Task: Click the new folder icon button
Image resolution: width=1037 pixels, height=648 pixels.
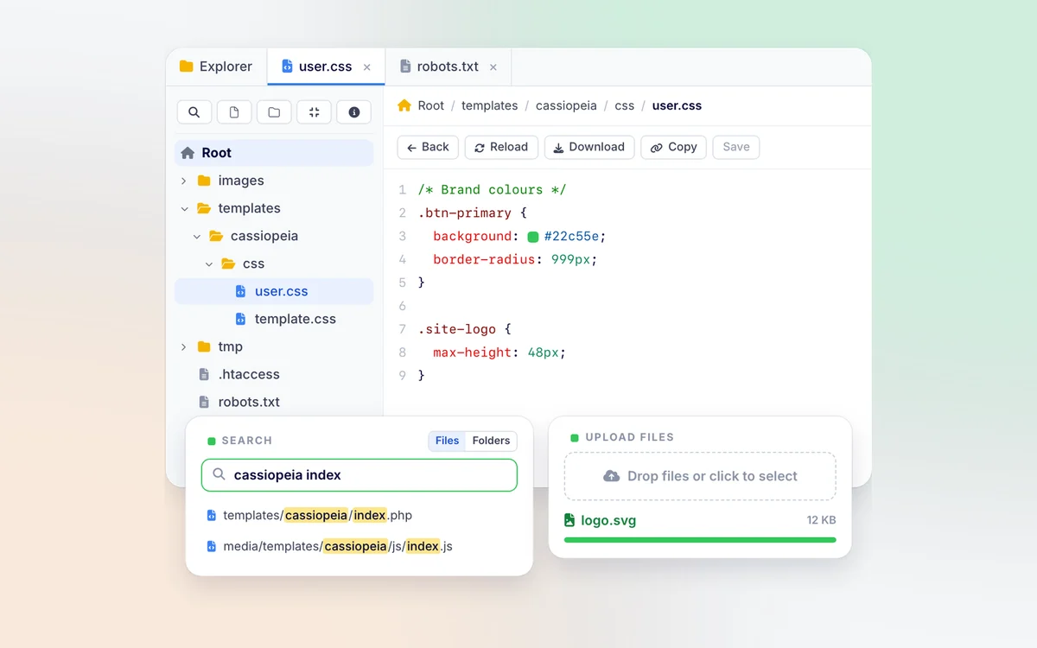Action: pyautogui.click(x=274, y=112)
